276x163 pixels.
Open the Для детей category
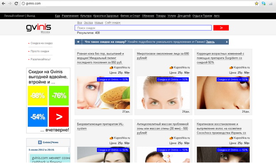[x=184, y=16]
